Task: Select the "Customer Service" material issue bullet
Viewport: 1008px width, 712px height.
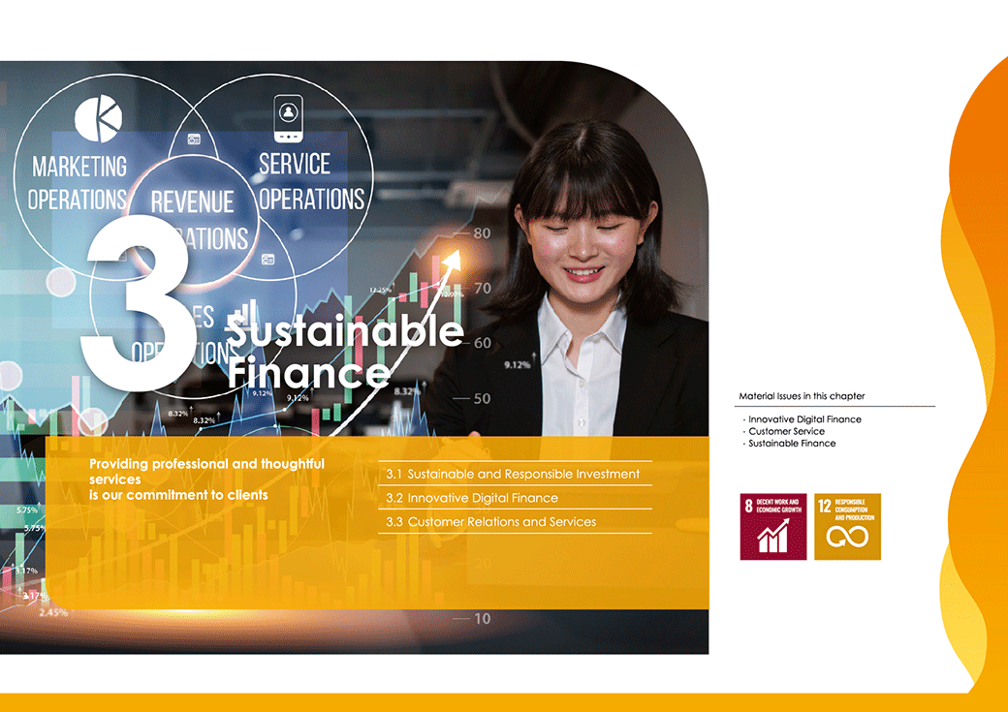Action: [x=786, y=431]
